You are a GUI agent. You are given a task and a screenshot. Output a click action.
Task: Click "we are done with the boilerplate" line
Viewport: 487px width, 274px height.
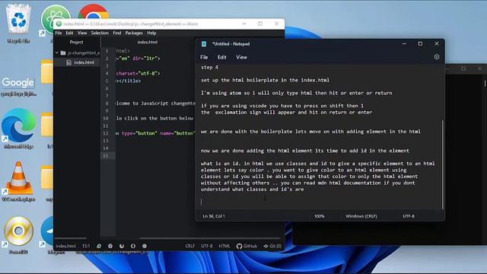pos(310,132)
